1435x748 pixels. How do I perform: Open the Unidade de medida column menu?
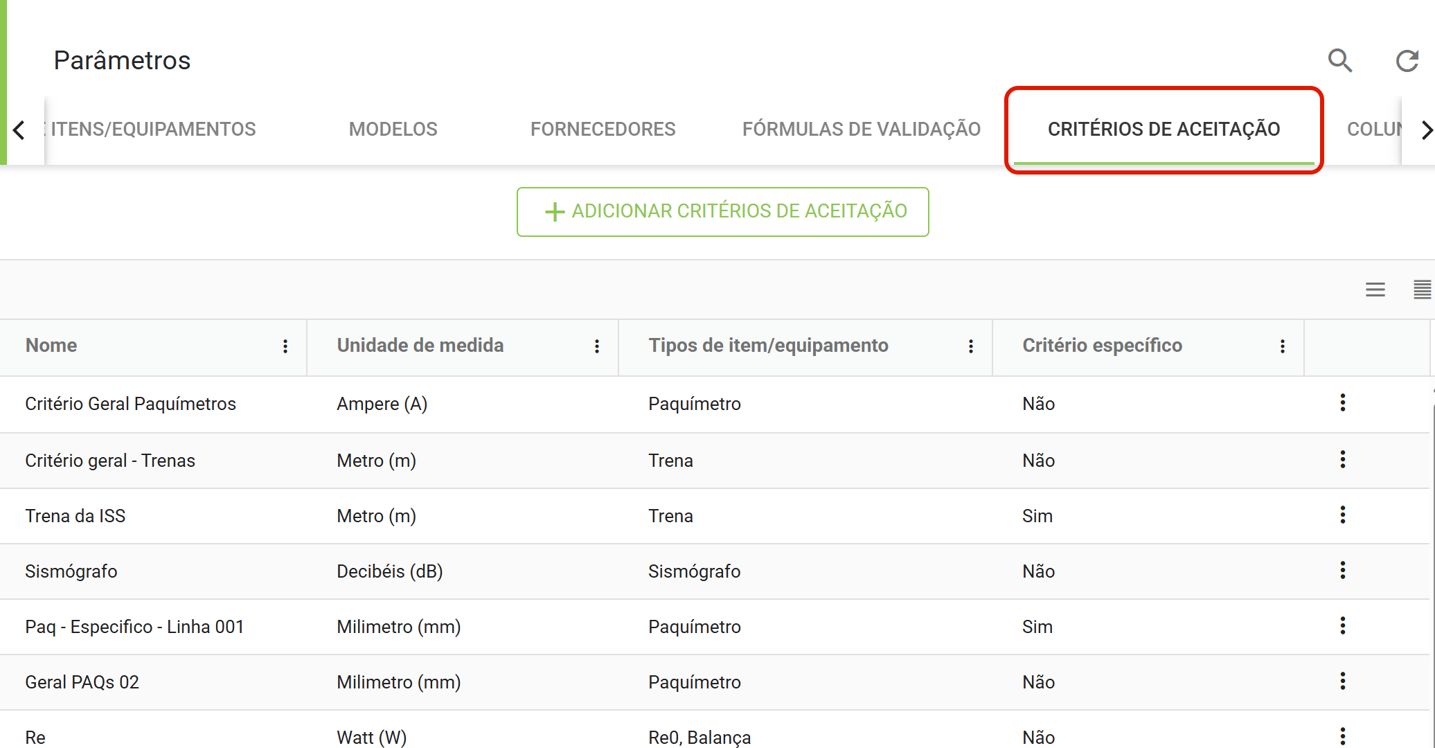click(597, 346)
